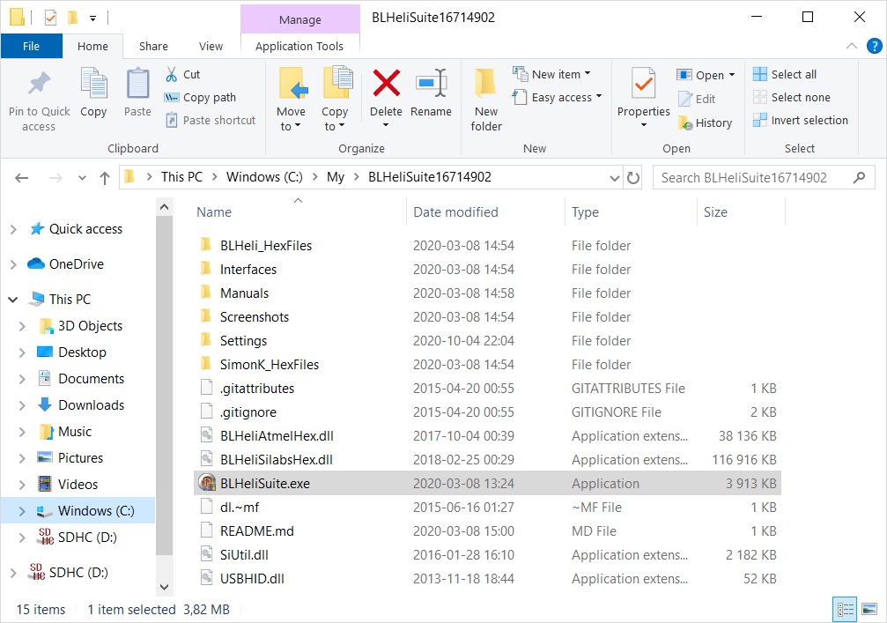This screenshot has width=887, height=623.
Task: Create a New folder
Action: click(x=486, y=100)
